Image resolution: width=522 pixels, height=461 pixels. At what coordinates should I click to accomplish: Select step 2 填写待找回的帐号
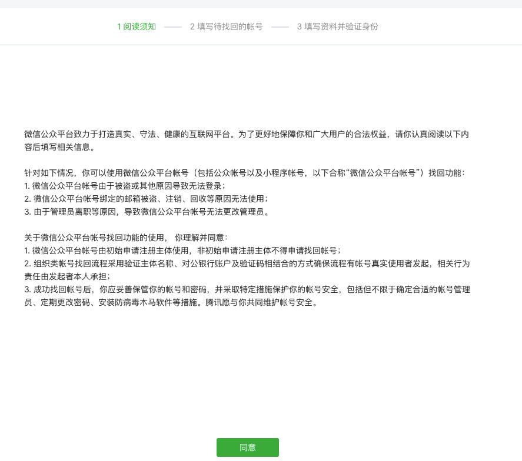coord(227,26)
